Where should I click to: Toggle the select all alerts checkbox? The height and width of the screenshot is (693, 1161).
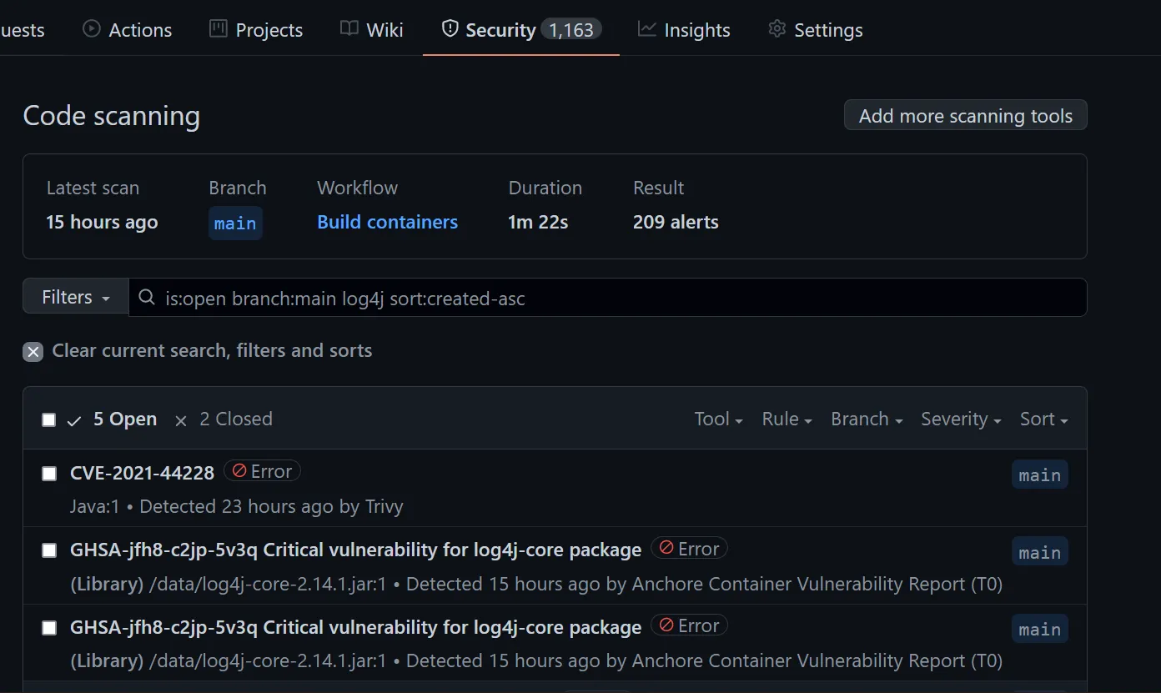pos(49,419)
